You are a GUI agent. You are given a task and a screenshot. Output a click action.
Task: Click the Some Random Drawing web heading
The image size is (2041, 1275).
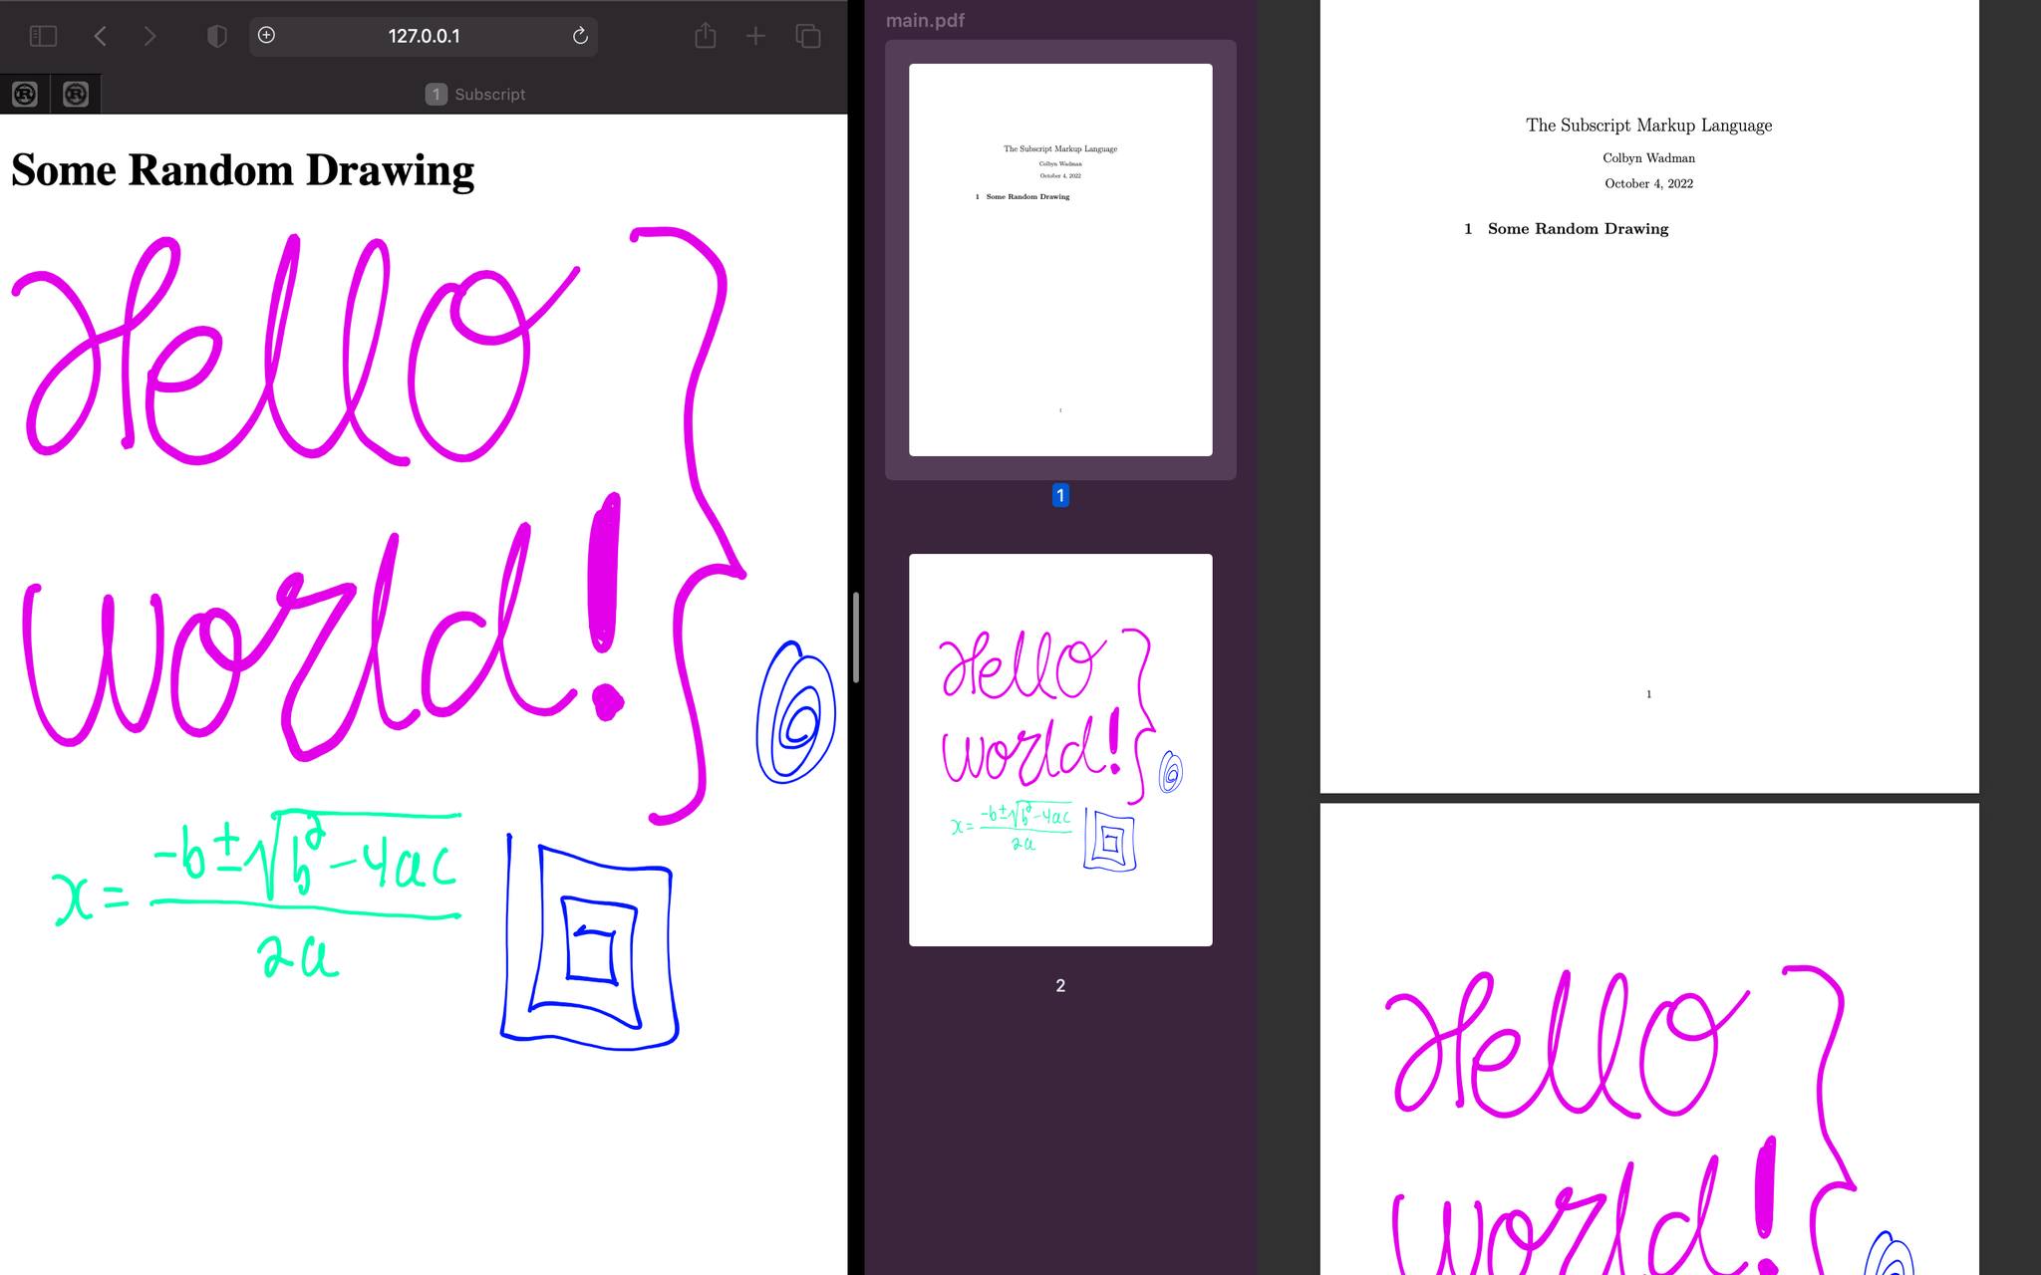coord(242,169)
